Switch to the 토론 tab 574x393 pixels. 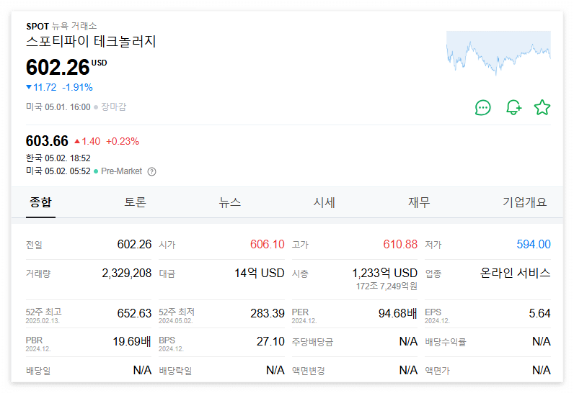(135, 202)
